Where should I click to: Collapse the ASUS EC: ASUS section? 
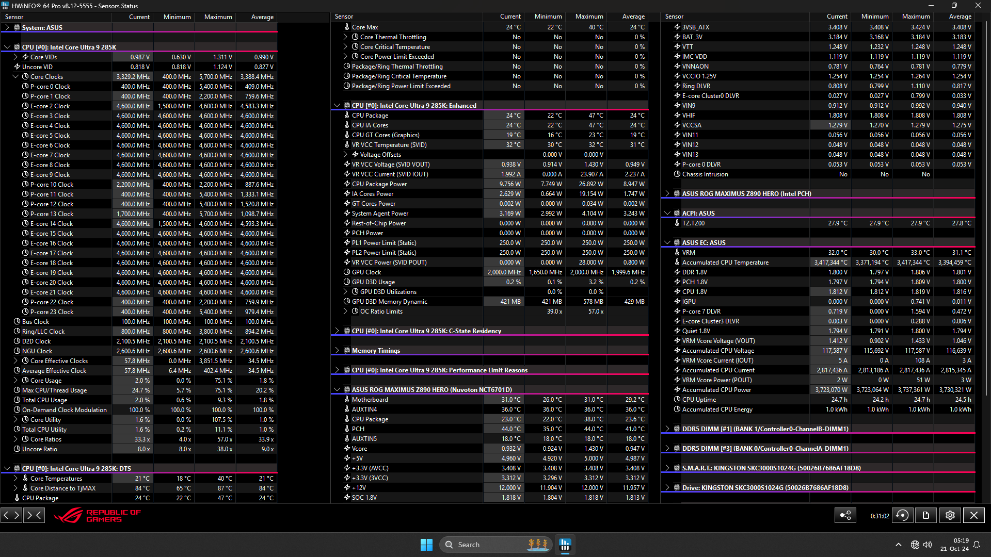[667, 243]
